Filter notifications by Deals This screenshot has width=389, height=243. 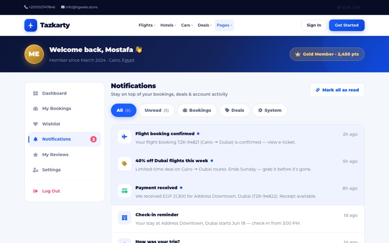[234, 110]
